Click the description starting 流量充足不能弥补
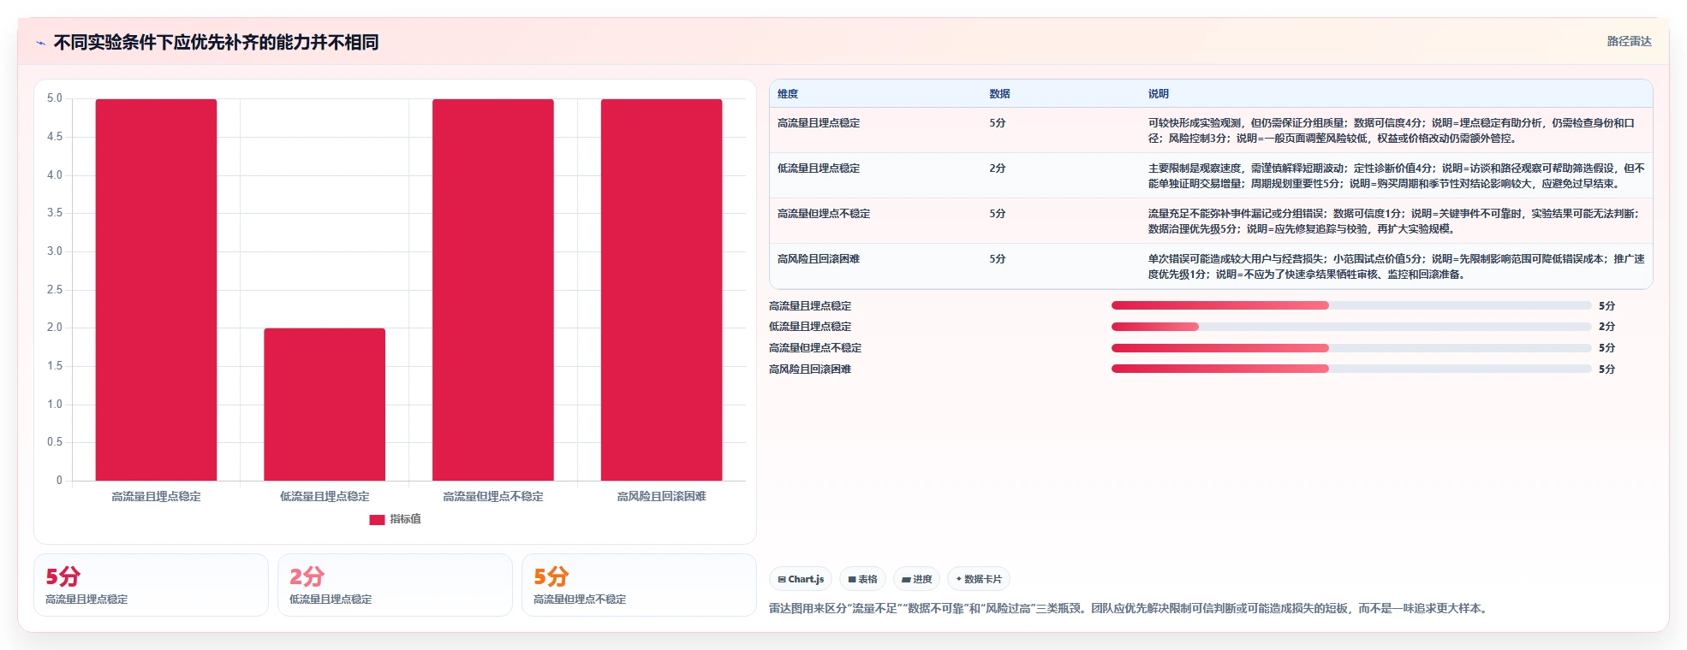Image resolution: width=1687 pixels, height=650 pixels. pos(1394,222)
